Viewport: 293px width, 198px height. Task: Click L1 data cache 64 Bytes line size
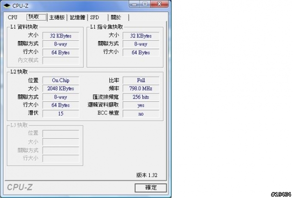pos(61,52)
